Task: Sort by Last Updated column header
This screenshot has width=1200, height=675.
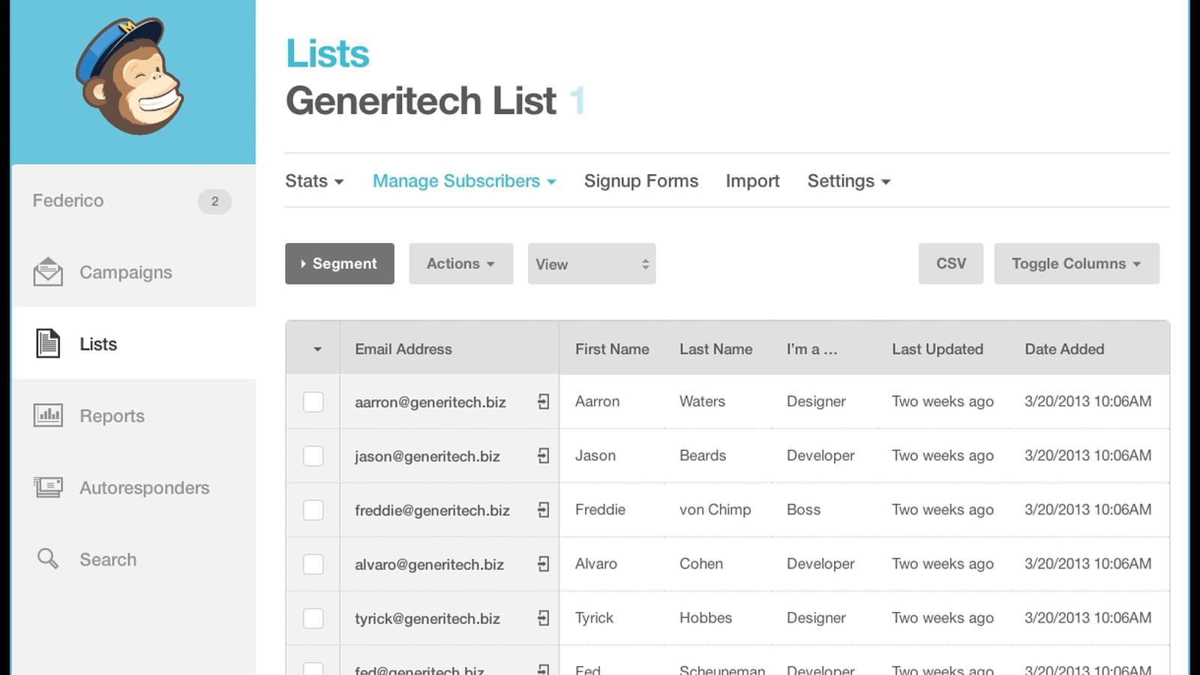Action: point(937,349)
